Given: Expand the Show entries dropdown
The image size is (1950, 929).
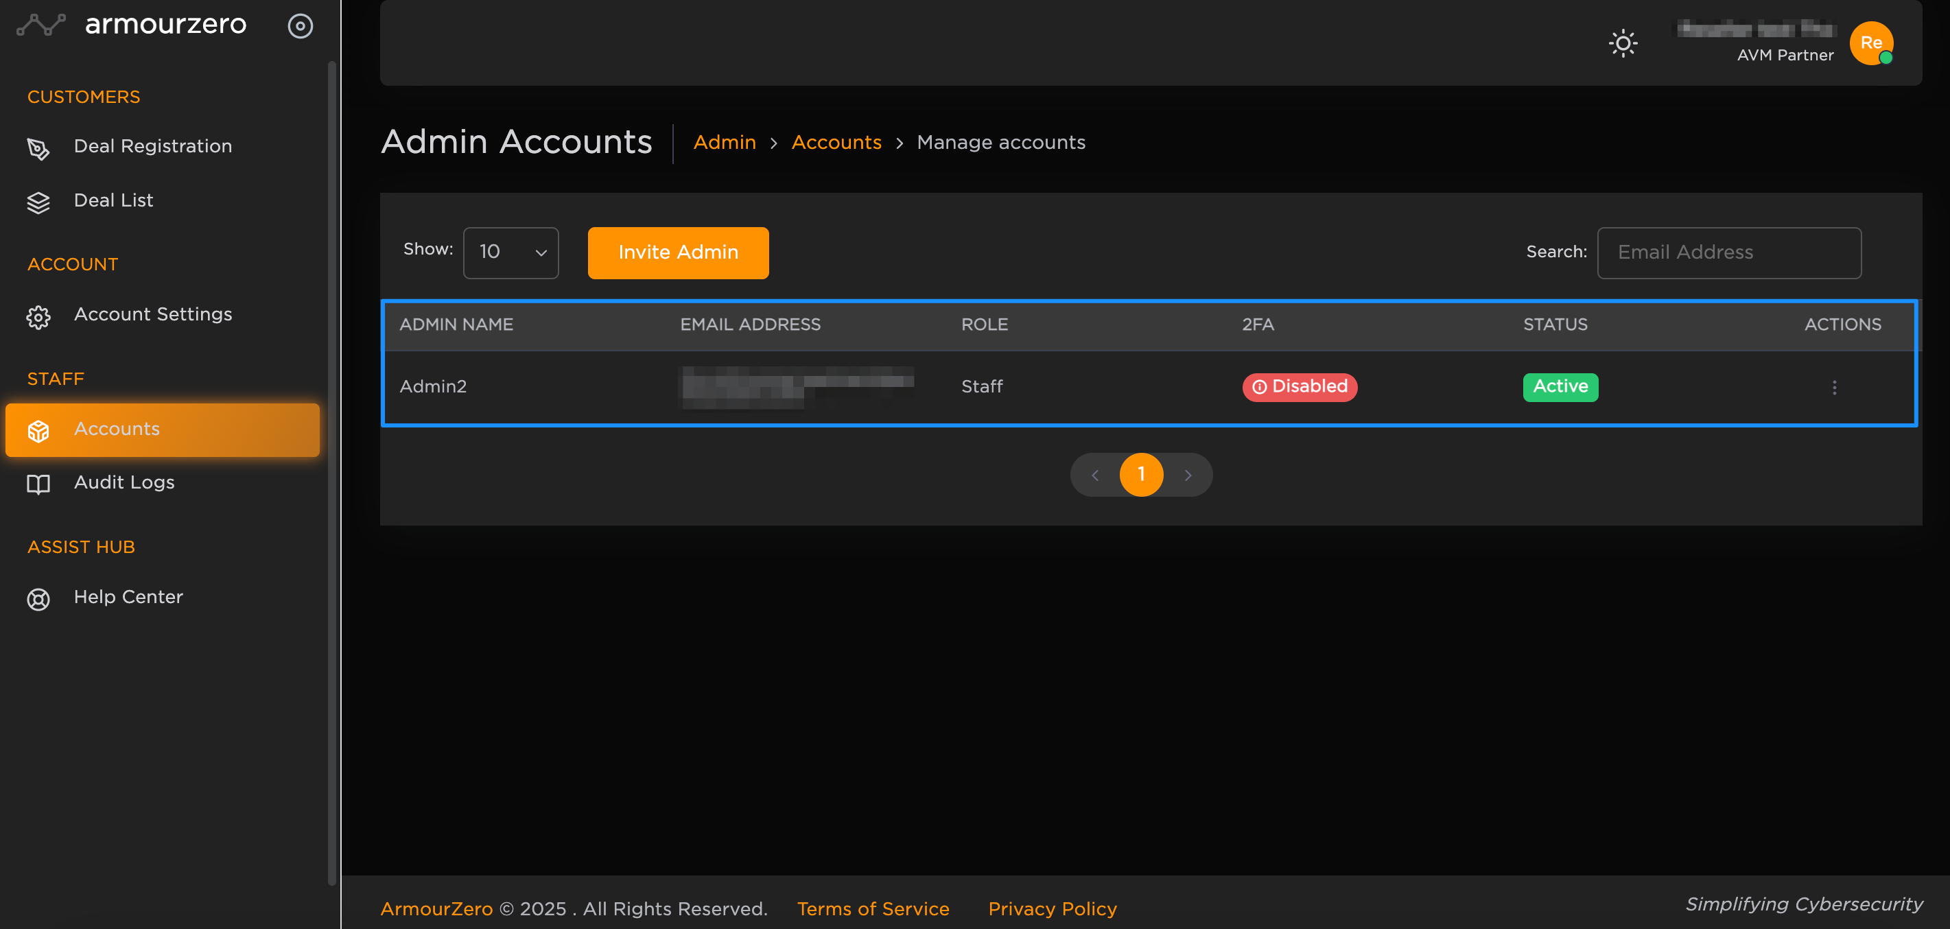Looking at the screenshot, I should (511, 252).
